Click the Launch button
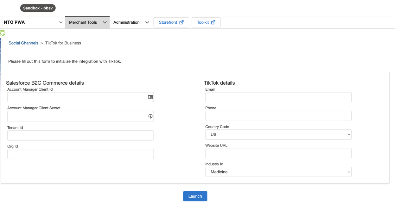 tap(195, 196)
